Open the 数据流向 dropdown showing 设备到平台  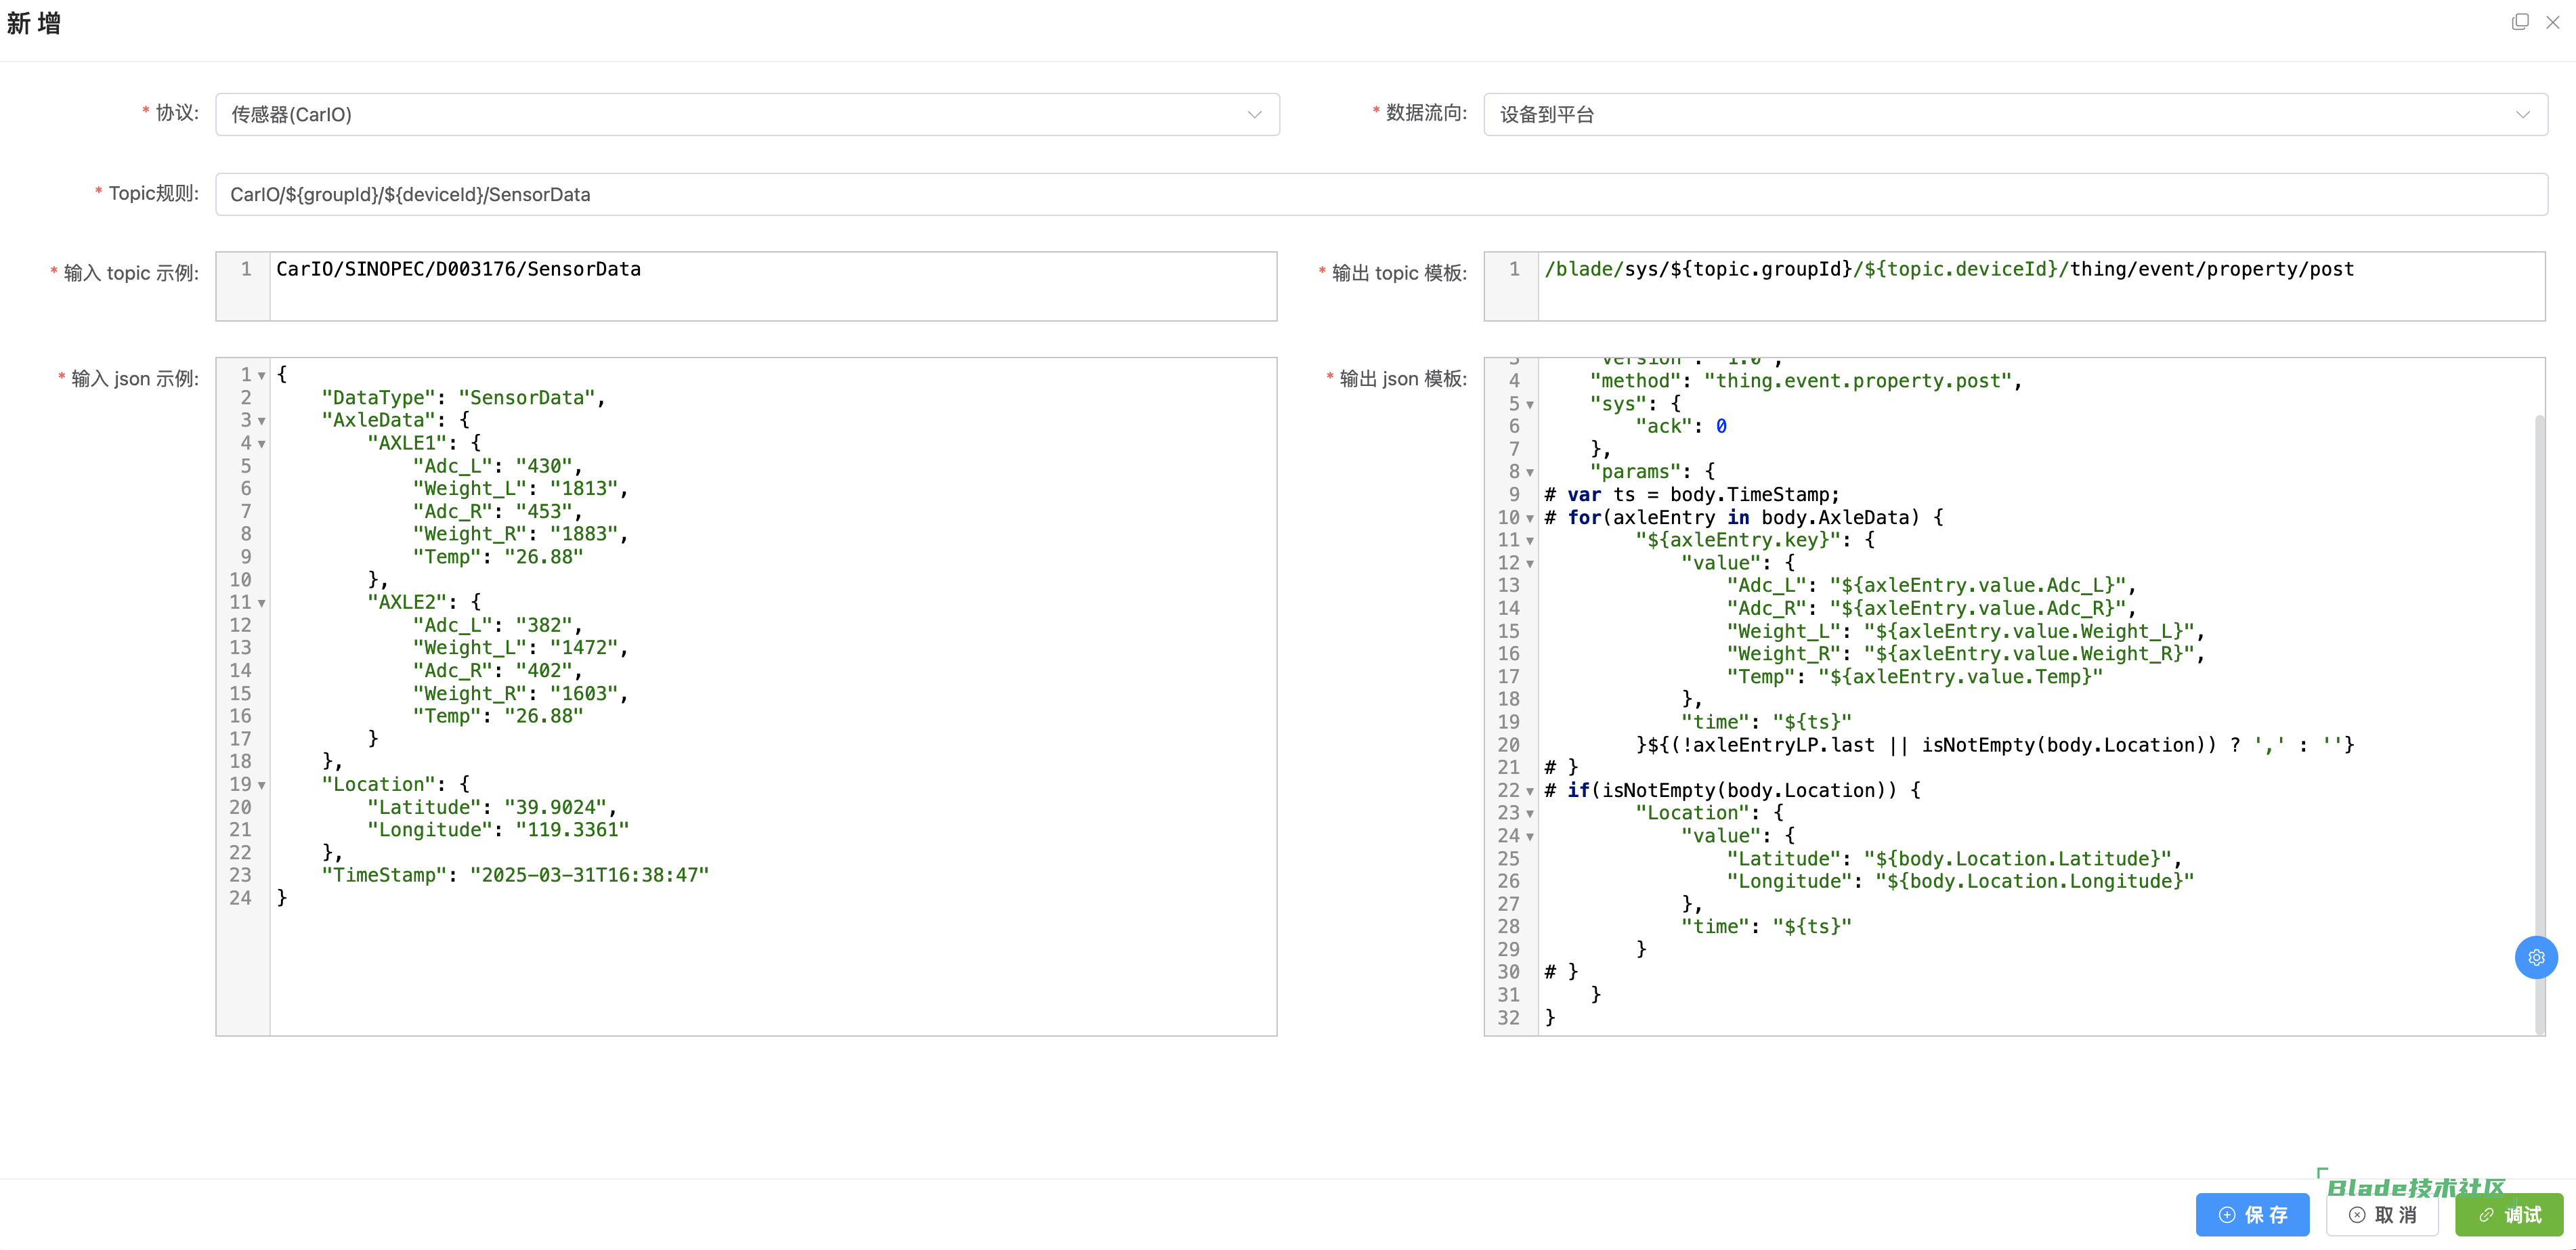2015,115
